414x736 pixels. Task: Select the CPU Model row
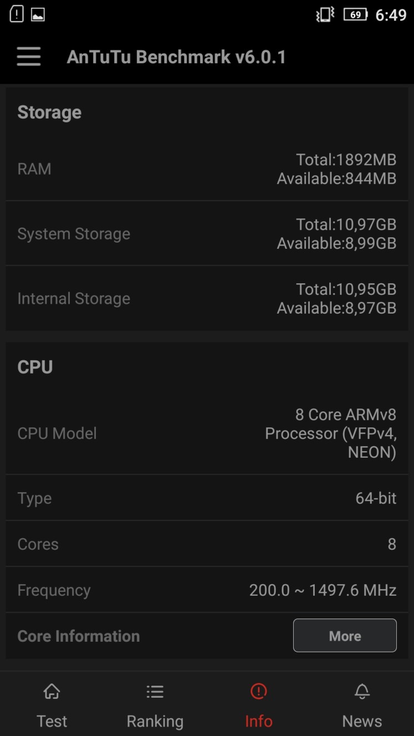207,433
